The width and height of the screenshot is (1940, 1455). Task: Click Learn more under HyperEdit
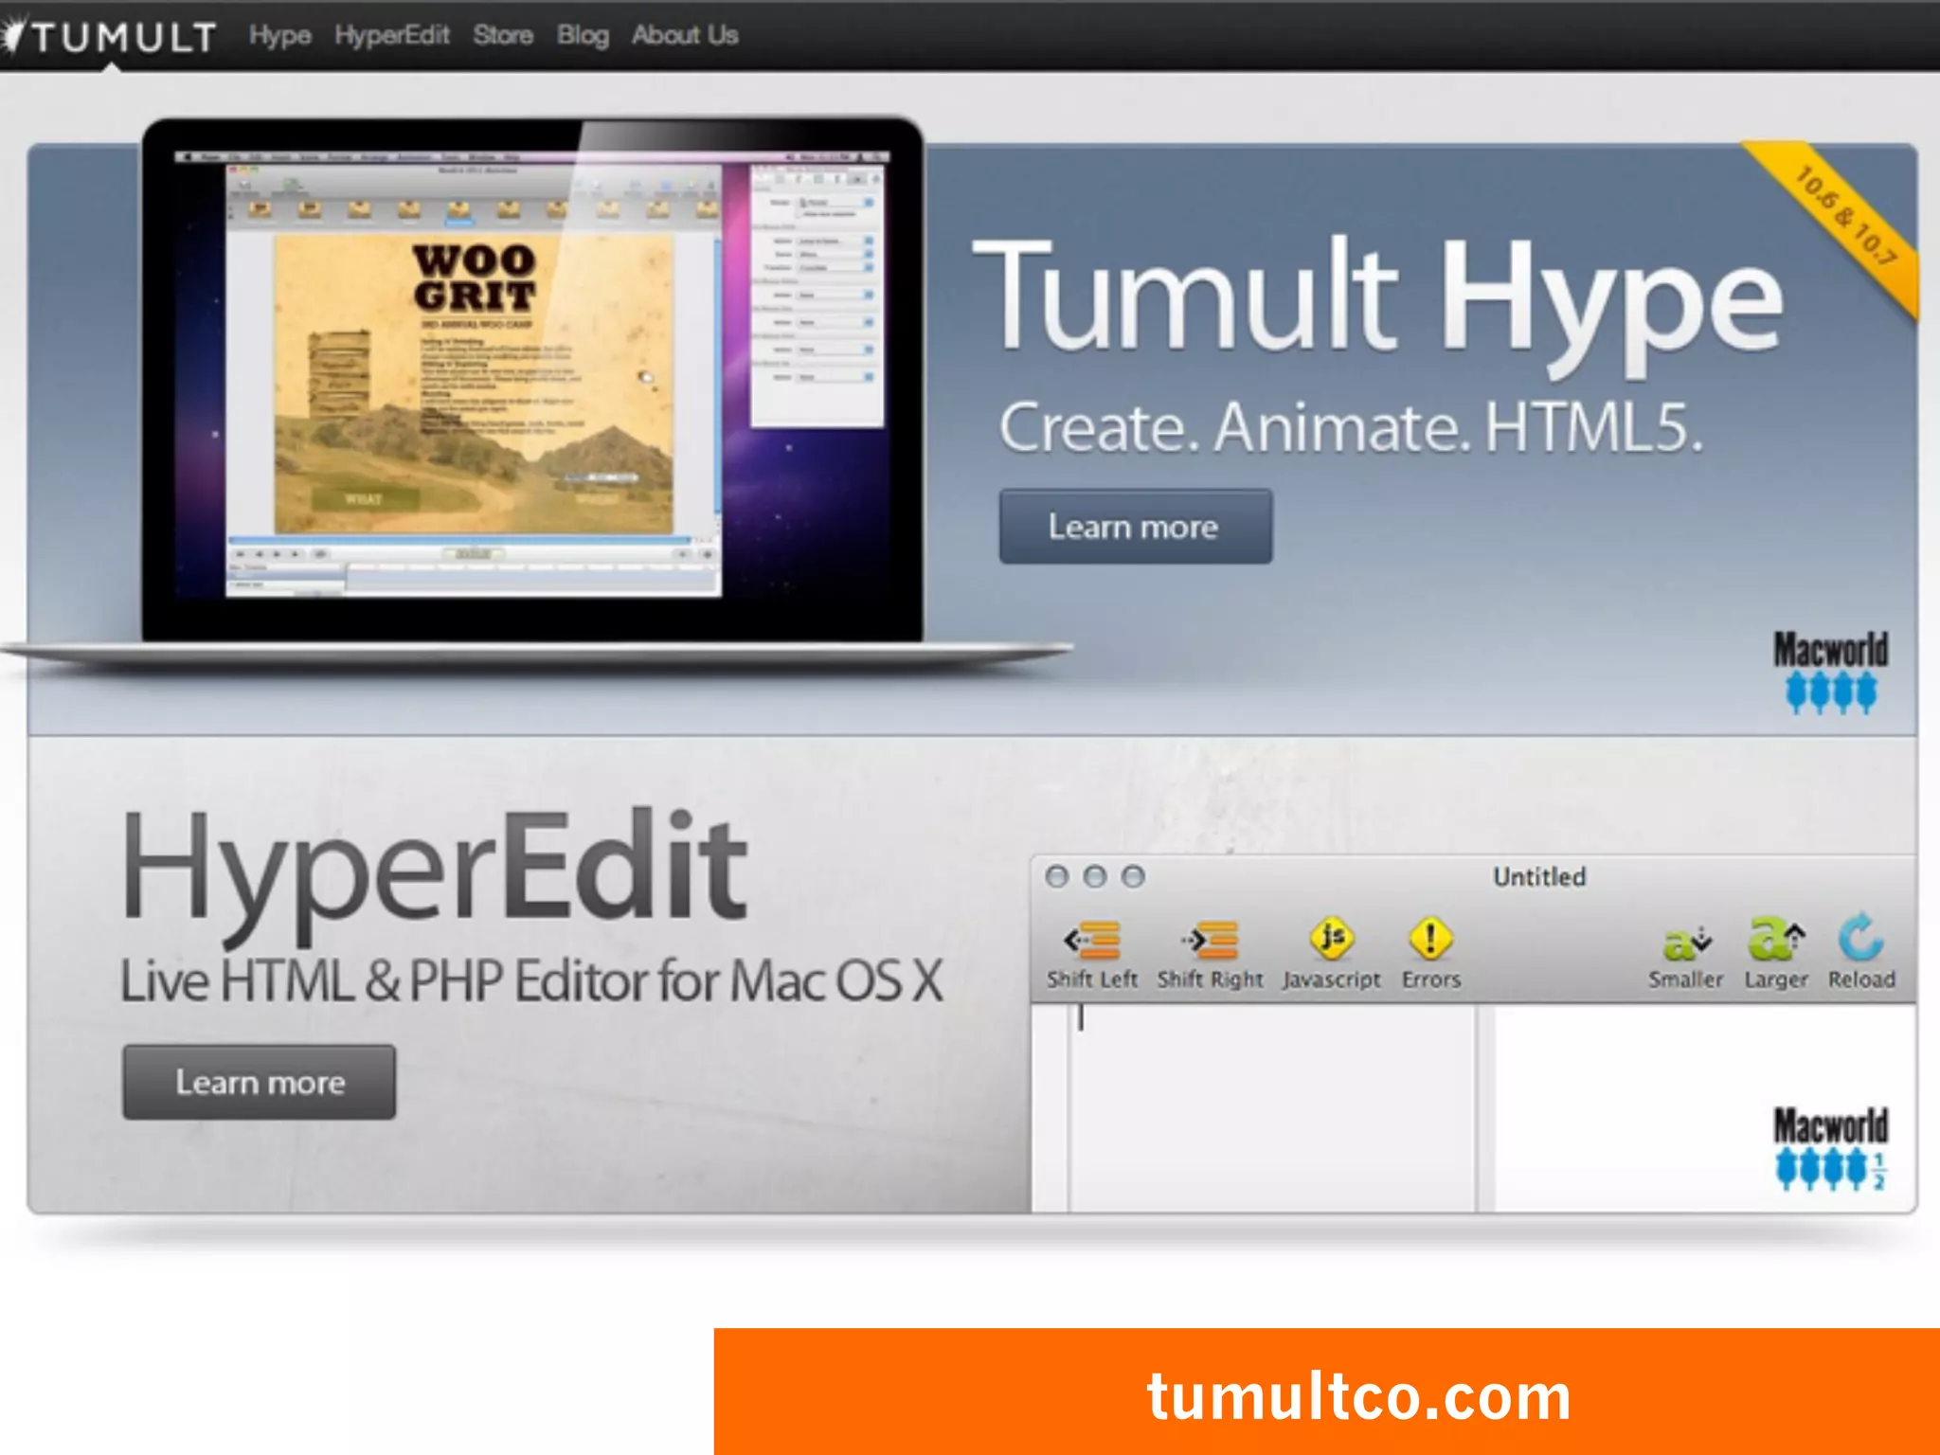pyautogui.click(x=260, y=1082)
